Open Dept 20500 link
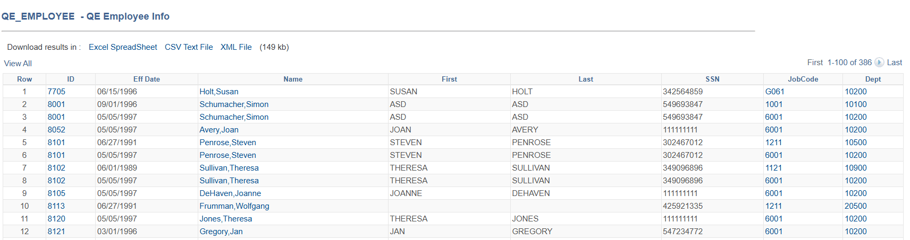 tap(856, 206)
